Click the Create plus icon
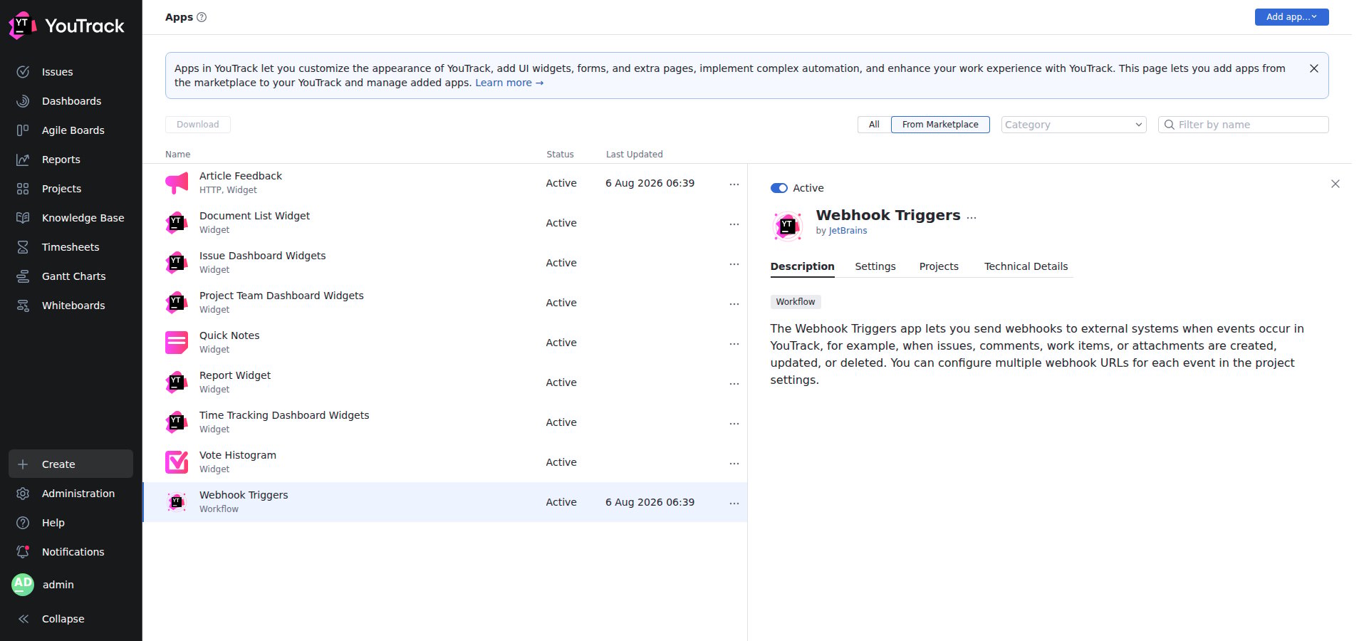 tap(23, 464)
